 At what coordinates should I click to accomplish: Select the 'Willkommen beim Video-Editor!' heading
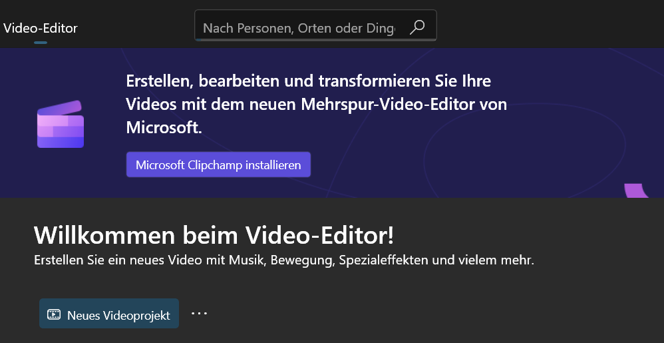(x=214, y=235)
